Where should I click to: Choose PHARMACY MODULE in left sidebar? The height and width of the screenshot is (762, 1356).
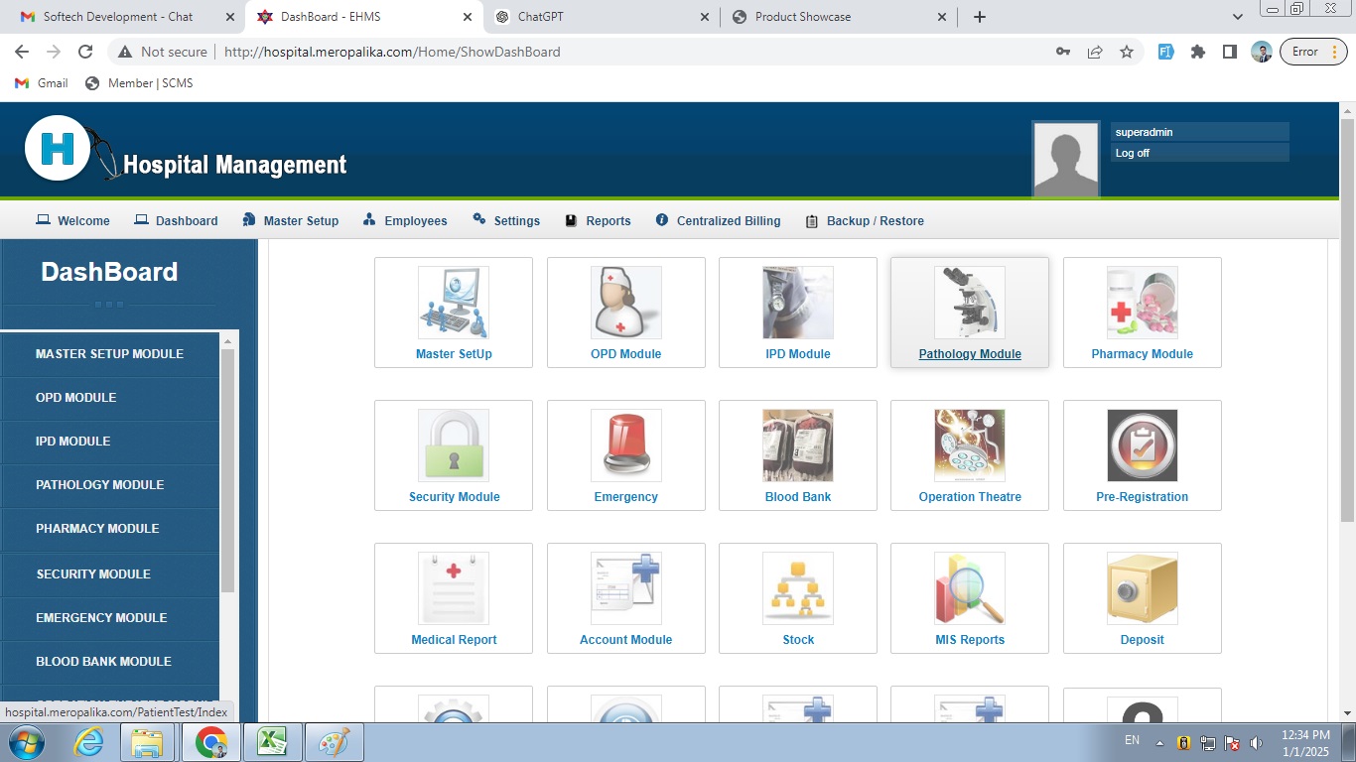[97, 529]
